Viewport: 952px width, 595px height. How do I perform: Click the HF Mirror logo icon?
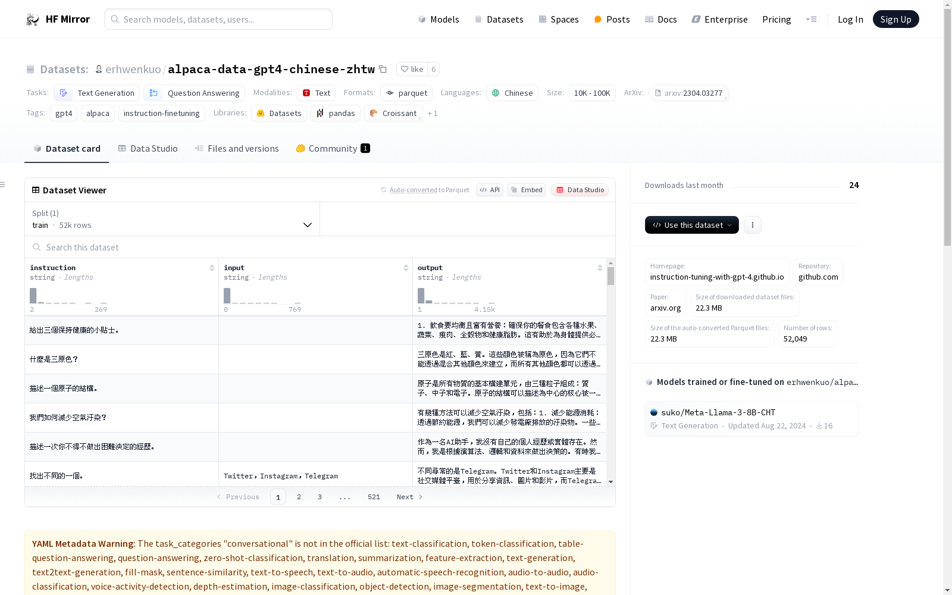click(x=33, y=19)
